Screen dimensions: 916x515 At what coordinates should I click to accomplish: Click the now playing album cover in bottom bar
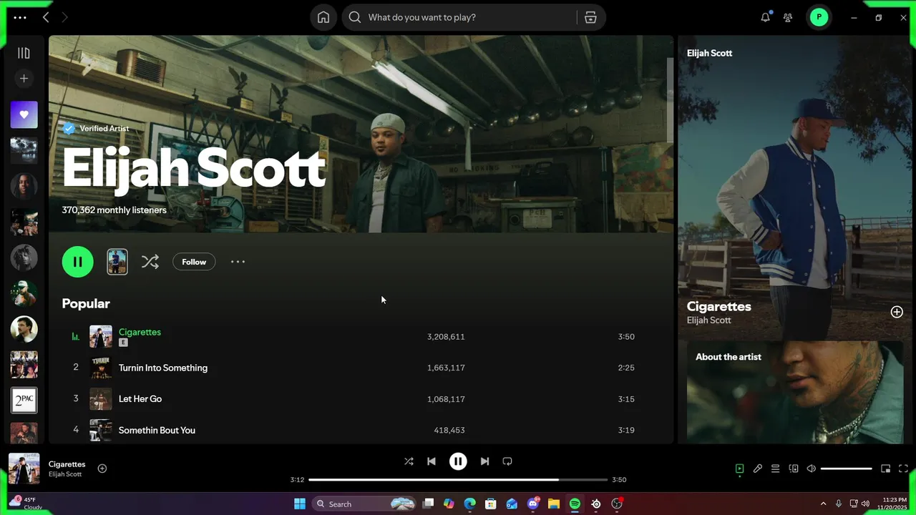pyautogui.click(x=24, y=469)
